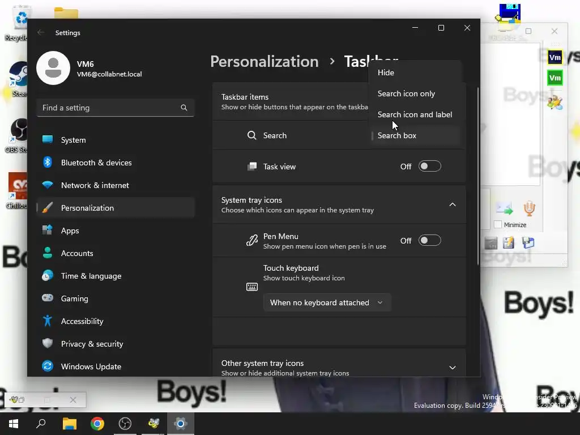Toggle Pen Menu switch
The width and height of the screenshot is (580, 435).
(429, 240)
